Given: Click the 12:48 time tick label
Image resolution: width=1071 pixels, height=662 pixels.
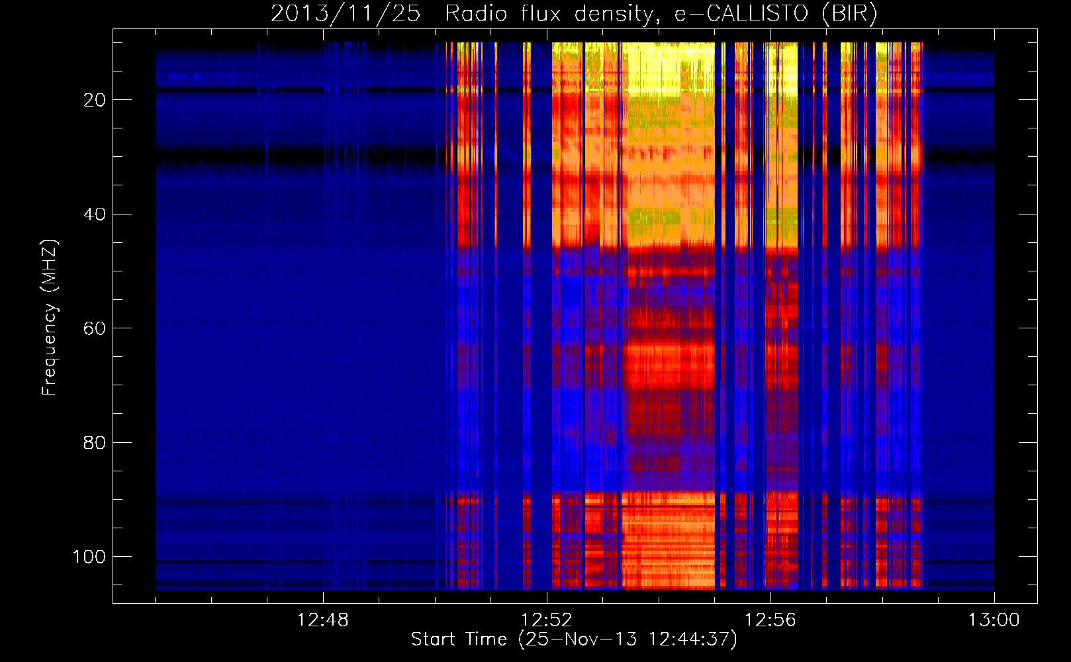Looking at the screenshot, I should (323, 620).
